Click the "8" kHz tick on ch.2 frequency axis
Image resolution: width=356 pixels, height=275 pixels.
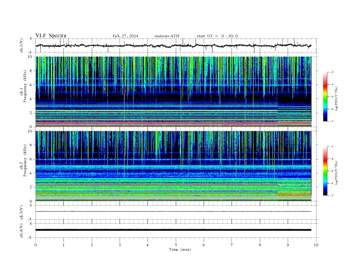click(x=31, y=145)
